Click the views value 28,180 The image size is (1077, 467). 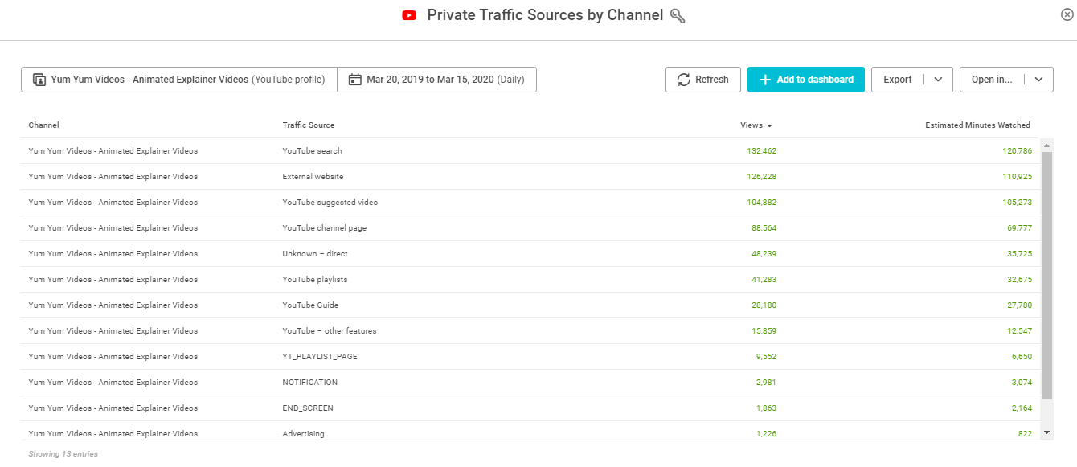[x=764, y=305]
